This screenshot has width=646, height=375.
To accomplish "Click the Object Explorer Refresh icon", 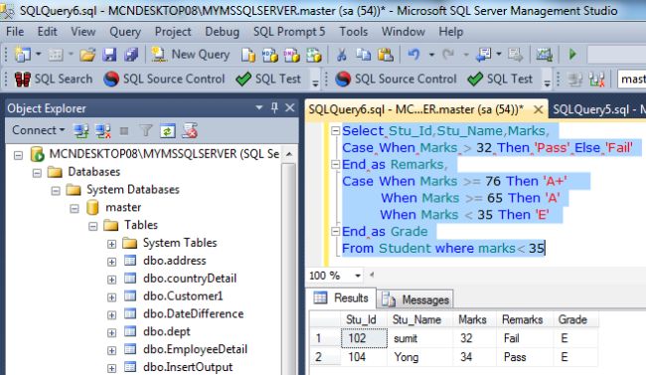I will (x=167, y=131).
